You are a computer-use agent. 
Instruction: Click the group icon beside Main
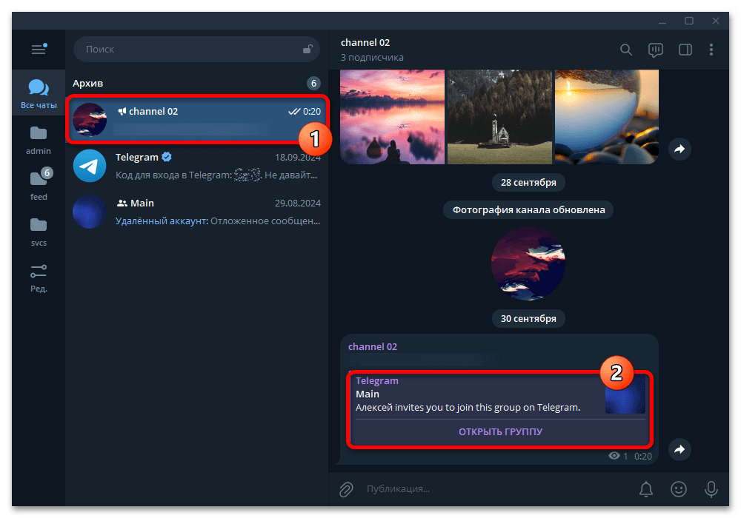[122, 203]
